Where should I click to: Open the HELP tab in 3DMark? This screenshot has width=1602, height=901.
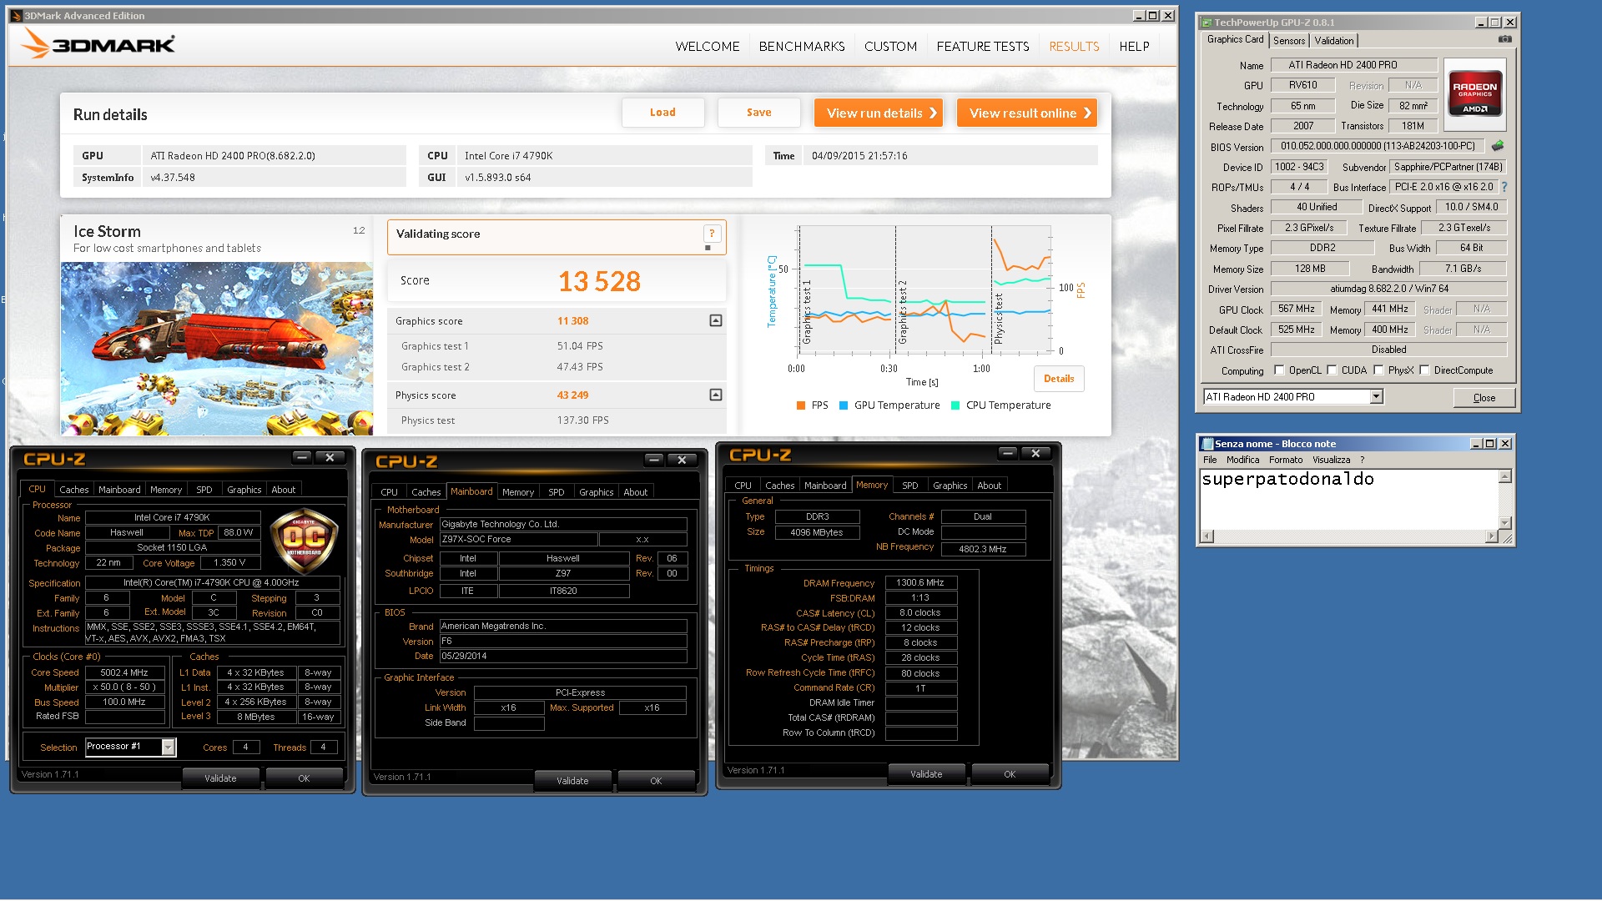[1134, 47]
